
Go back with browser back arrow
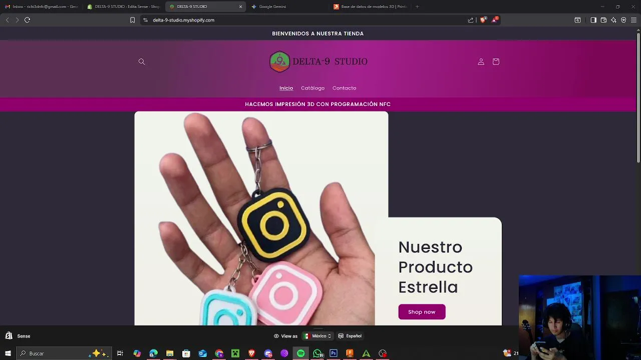(7, 20)
